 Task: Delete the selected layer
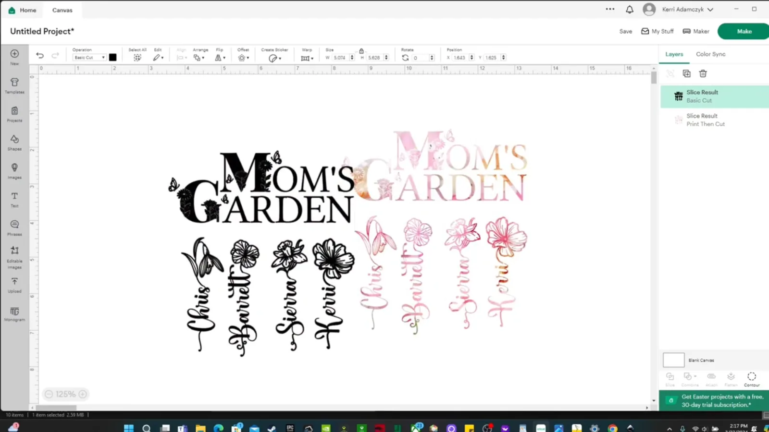tap(703, 73)
